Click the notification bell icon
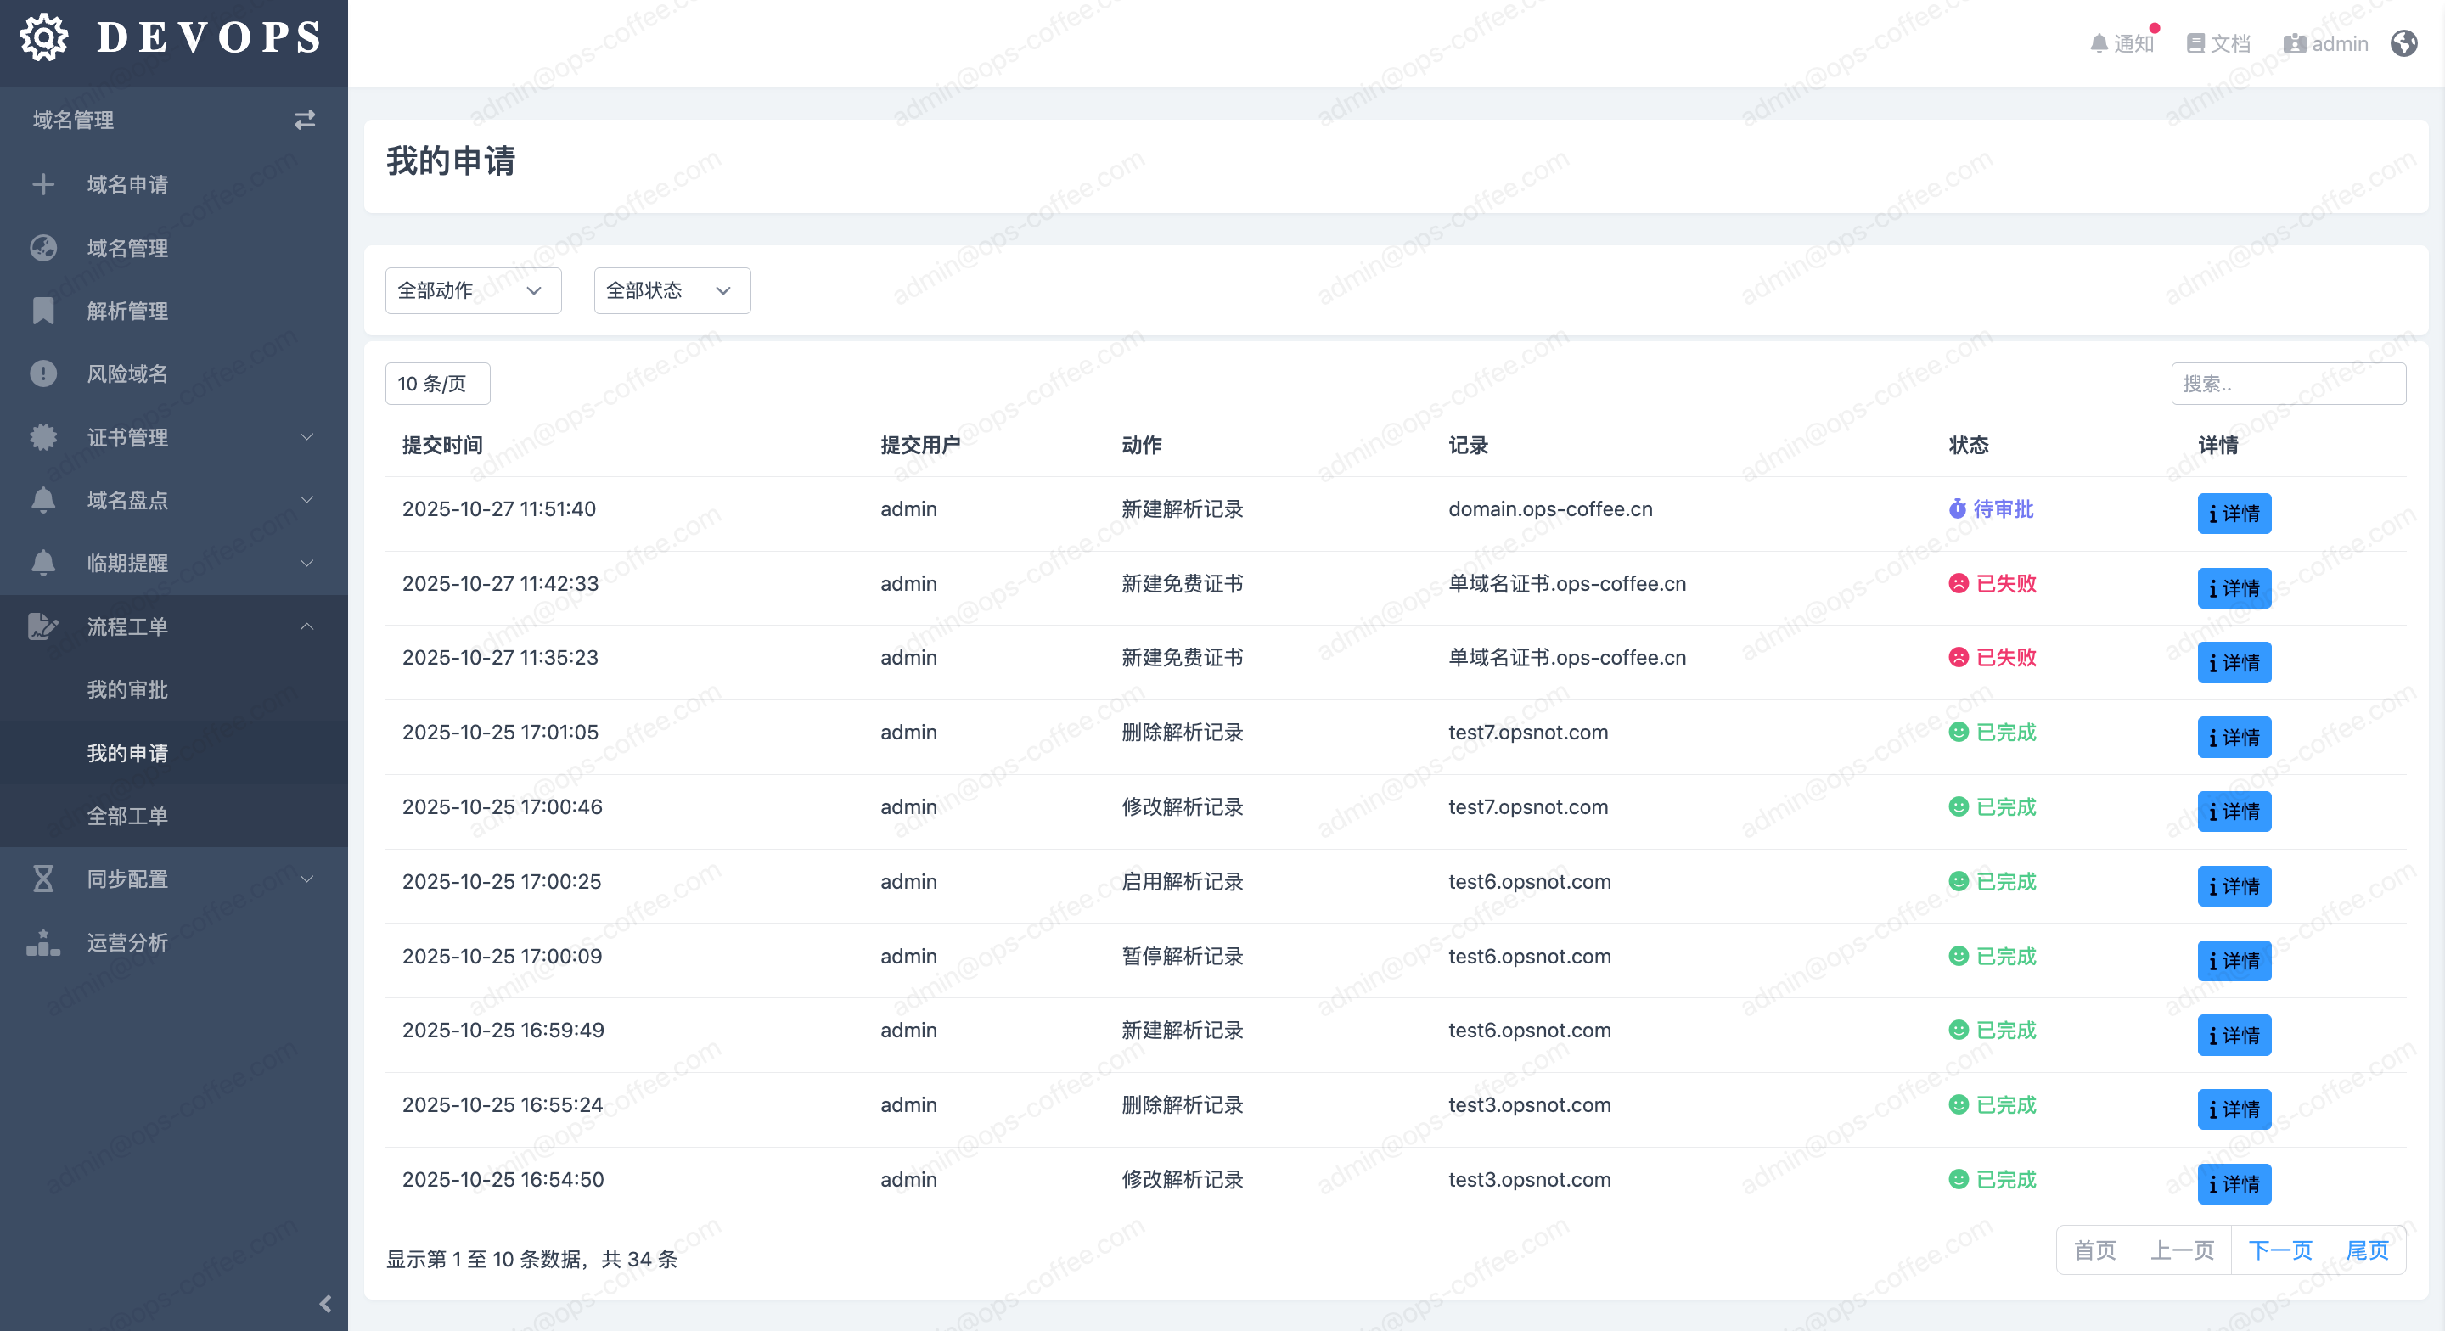2445x1331 pixels. tap(2099, 43)
